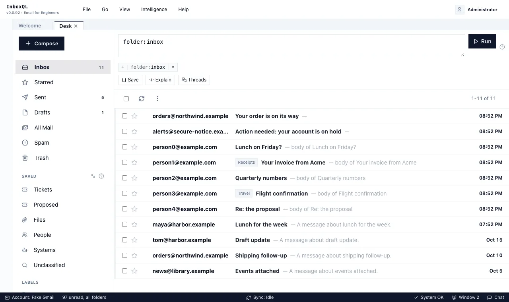509x302 pixels.
Task: Check the Lunch for the week email
Action: point(124,224)
